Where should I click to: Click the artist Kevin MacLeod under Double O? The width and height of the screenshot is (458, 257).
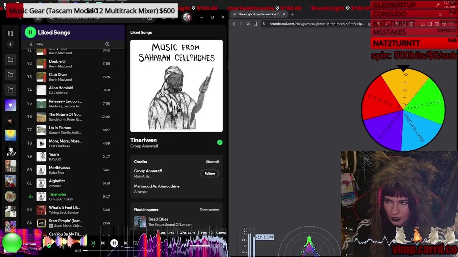click(60, 66)
